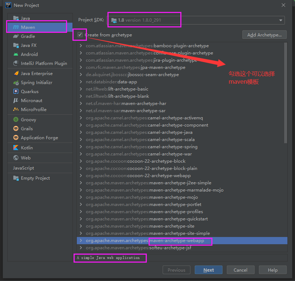Click the Add Archetype... button
The height and width of the screenshot is (281, 295).
[x=264, y=35]
